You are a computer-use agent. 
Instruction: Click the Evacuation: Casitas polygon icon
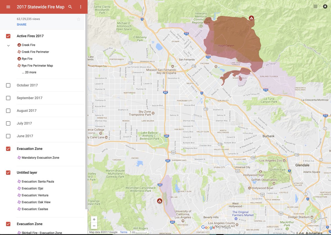19,209
